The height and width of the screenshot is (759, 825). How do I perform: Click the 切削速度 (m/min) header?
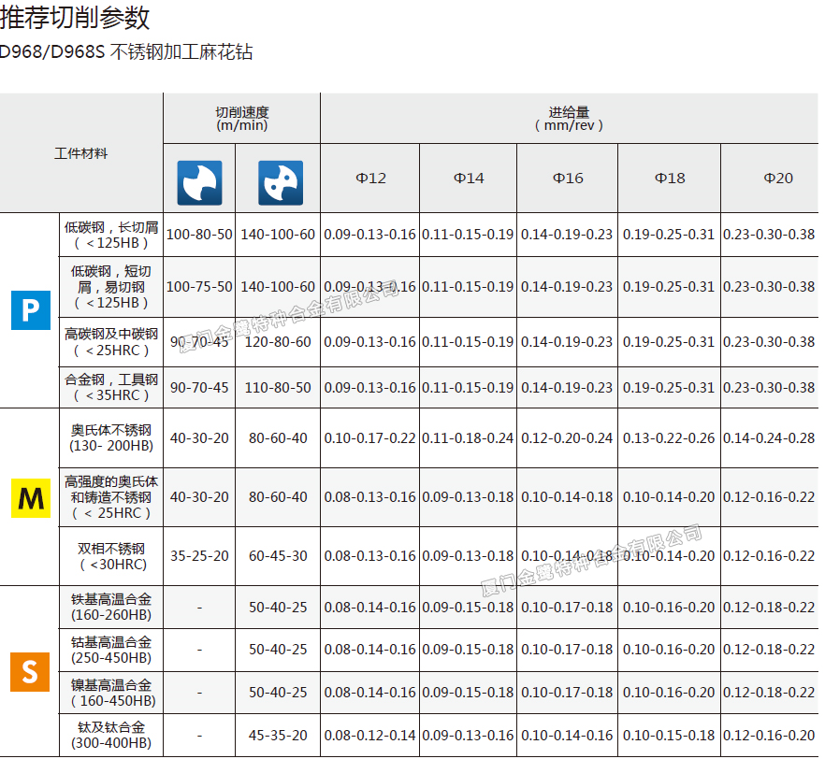tap(241, 118)
